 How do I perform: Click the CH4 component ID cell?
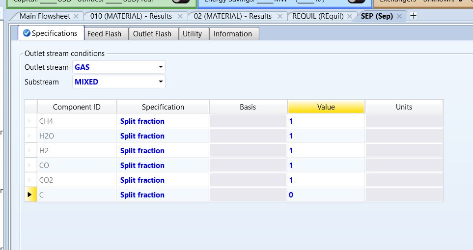[x=77, y=121]
